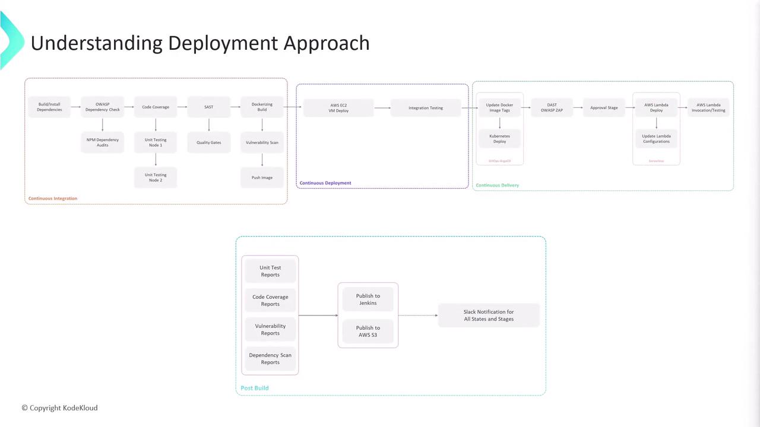
Task: Click the Continuous Delivery label
Action: point(498,186)
